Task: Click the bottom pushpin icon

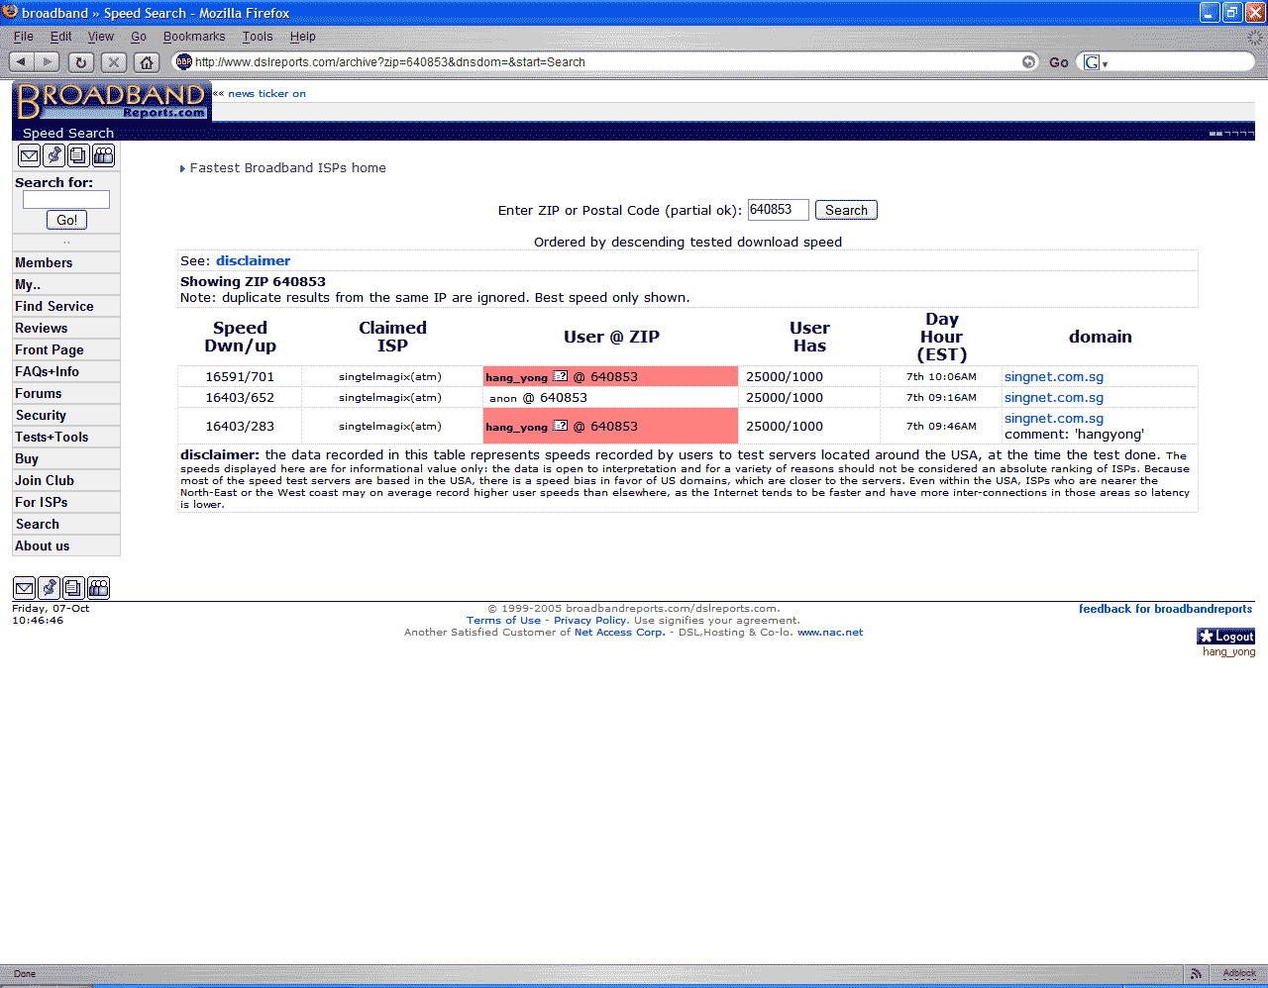Action: (x=50, y=588)
